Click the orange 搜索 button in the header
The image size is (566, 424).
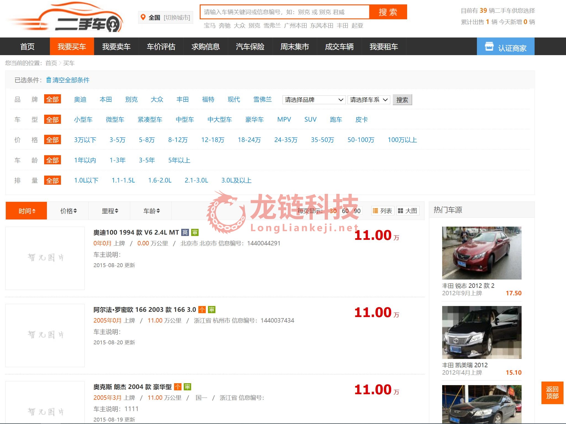click(x=388, y=12)
